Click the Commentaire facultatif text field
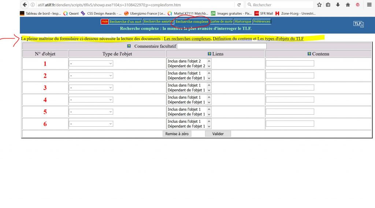This screenshot has height=208, width=375. 222,46
